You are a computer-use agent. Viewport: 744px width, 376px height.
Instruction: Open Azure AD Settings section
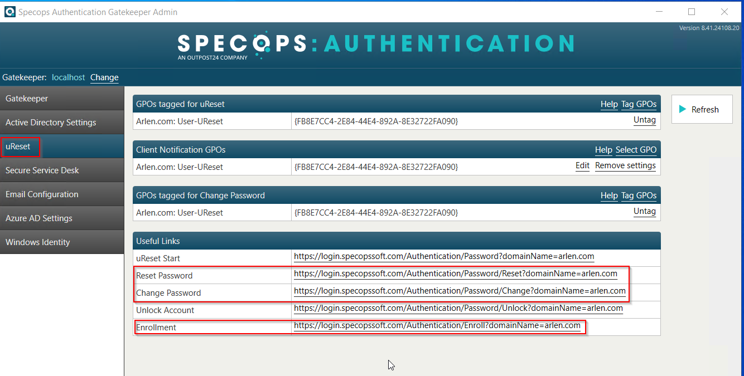(62, 218)
